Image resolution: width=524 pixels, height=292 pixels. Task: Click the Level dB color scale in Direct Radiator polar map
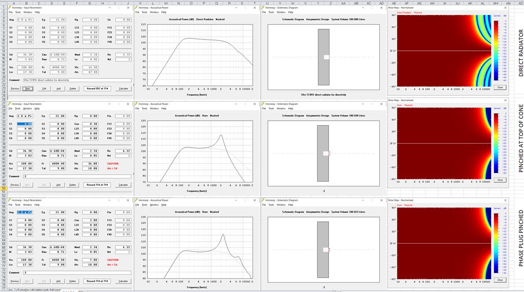(x=496, y=51)
